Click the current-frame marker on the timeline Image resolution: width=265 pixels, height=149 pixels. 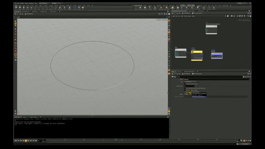[116, 140]
